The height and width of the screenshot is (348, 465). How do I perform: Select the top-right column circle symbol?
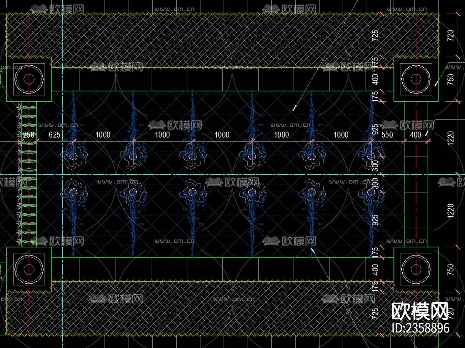tap(416, 79)
